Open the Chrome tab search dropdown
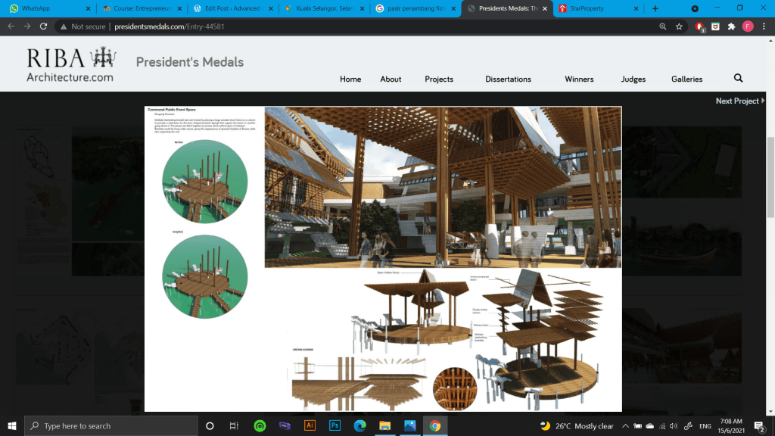The height and width of the screenshot is (436, 775). (695, 8)
